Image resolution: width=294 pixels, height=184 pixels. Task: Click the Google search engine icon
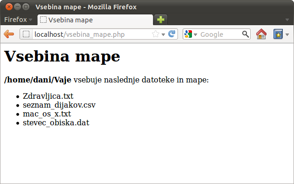pyautogui.click(x=188, y=34)
